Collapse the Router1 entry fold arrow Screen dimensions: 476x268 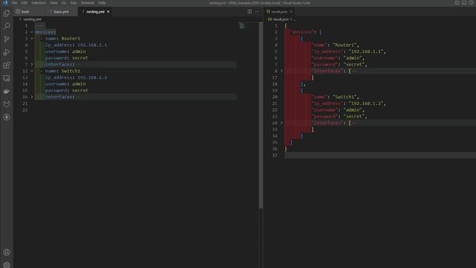tap(31, 39)
